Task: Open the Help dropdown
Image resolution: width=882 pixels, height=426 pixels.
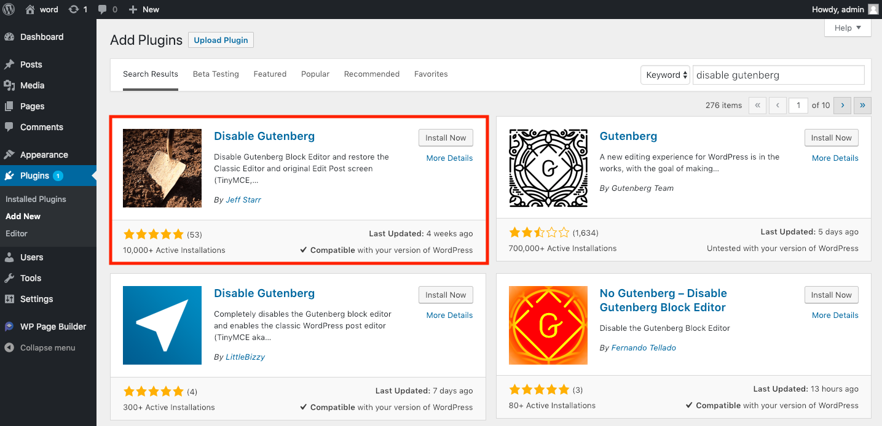Action: (x=848, y=28)
